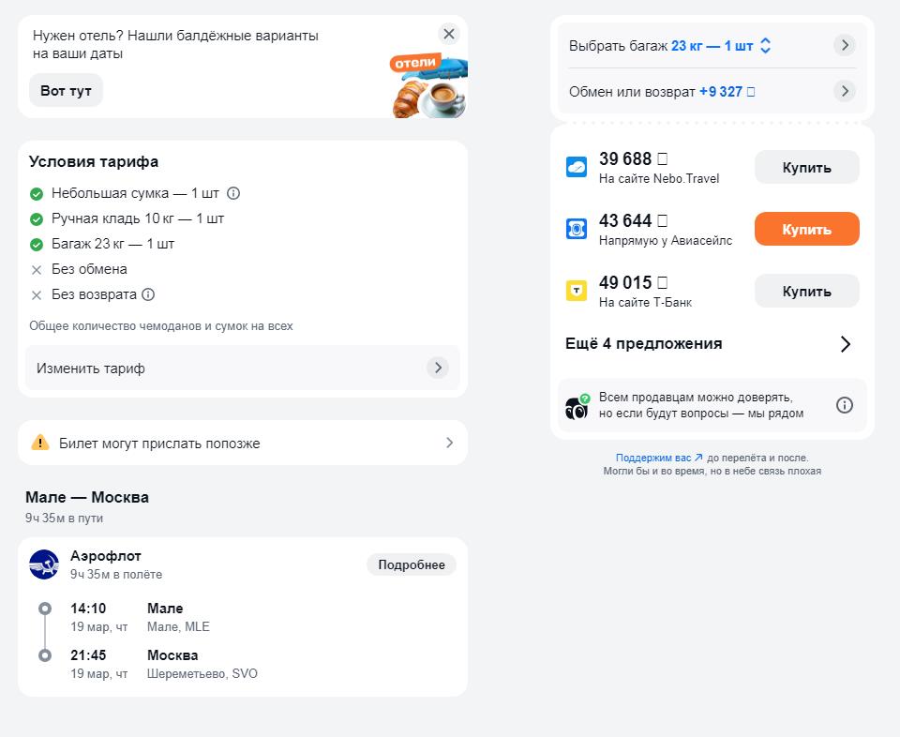Click the Nebo.Travel cloud logo icon
Viewport: 900px width, 737px height.
pos(577,167)
